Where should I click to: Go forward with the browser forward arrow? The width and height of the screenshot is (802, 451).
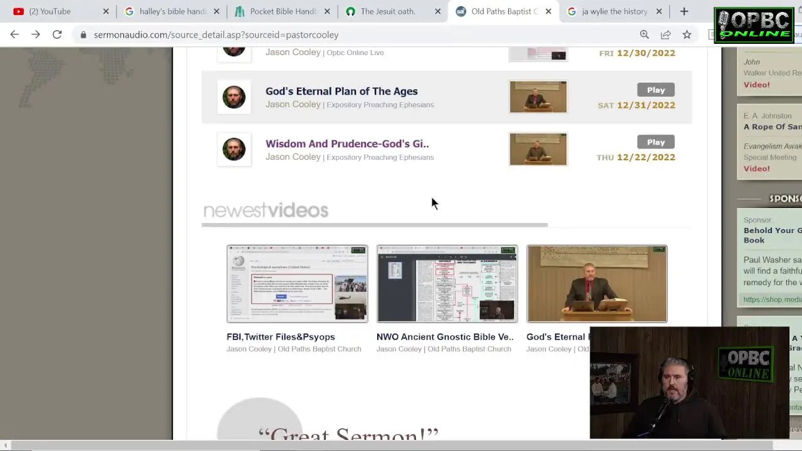point(36,34)
